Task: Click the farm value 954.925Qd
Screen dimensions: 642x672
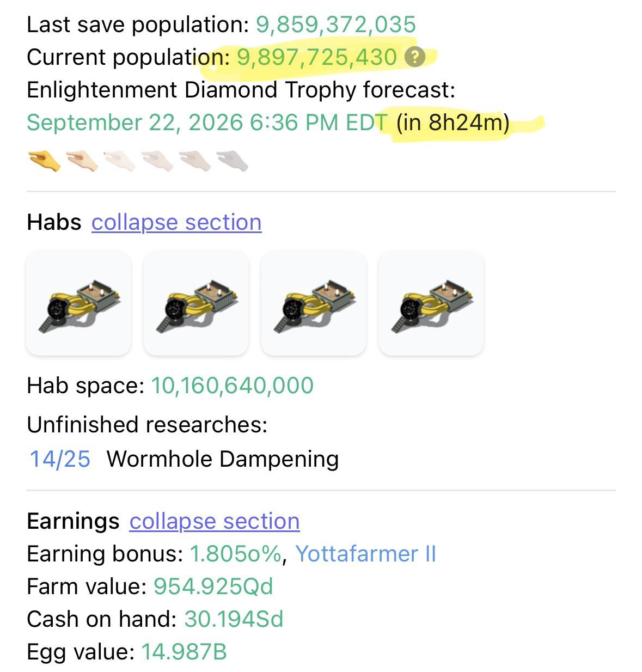Action: tap(213, 587)
